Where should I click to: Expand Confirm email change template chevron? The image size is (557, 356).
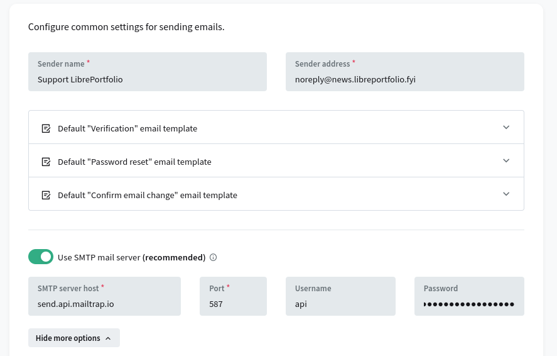pyautogui.click(x=506, y=194)
